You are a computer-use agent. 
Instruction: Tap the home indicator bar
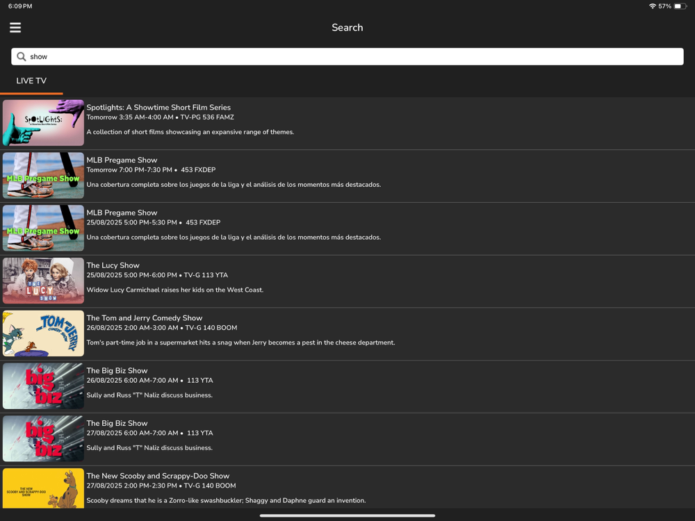point(347,515)
